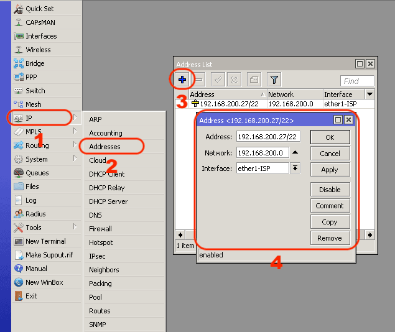The image size is (395, 332).
Task: Expand the MPLS submenu arrow
Action: point(75,131)
